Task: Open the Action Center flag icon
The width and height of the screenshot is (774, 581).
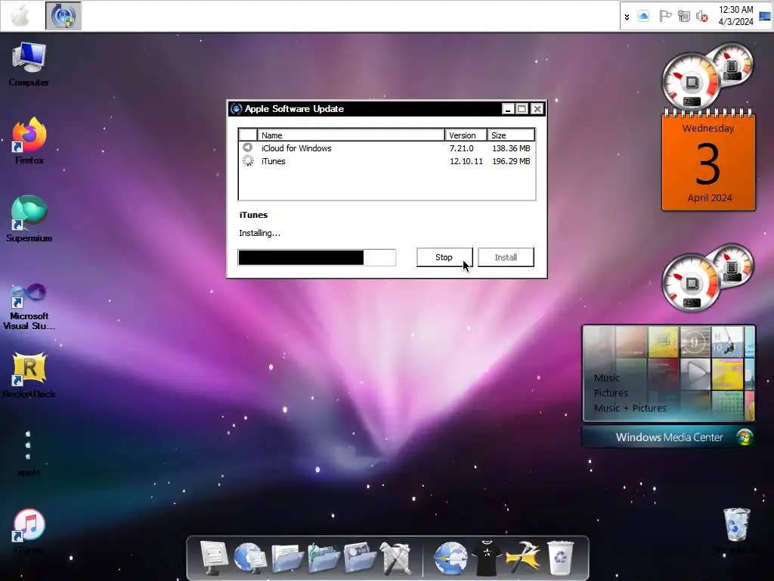Action: 665,17
